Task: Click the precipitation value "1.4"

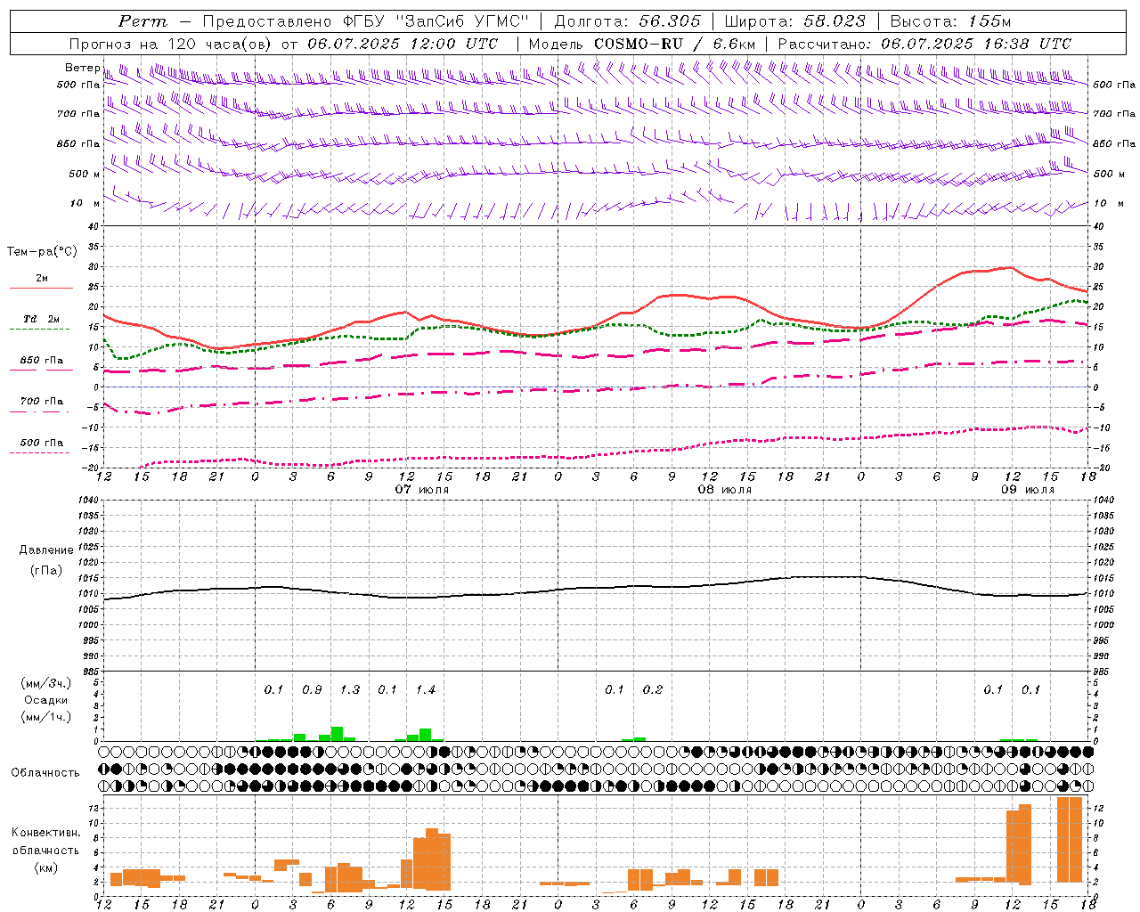Action: click(426, 690)
